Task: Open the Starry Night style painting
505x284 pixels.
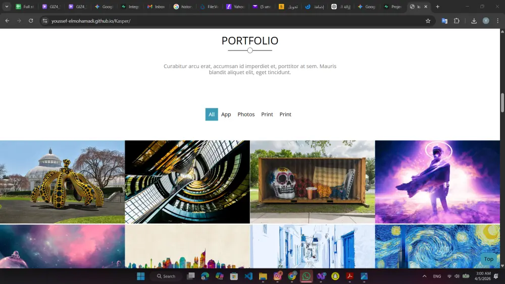Action: tap(437, 246)
